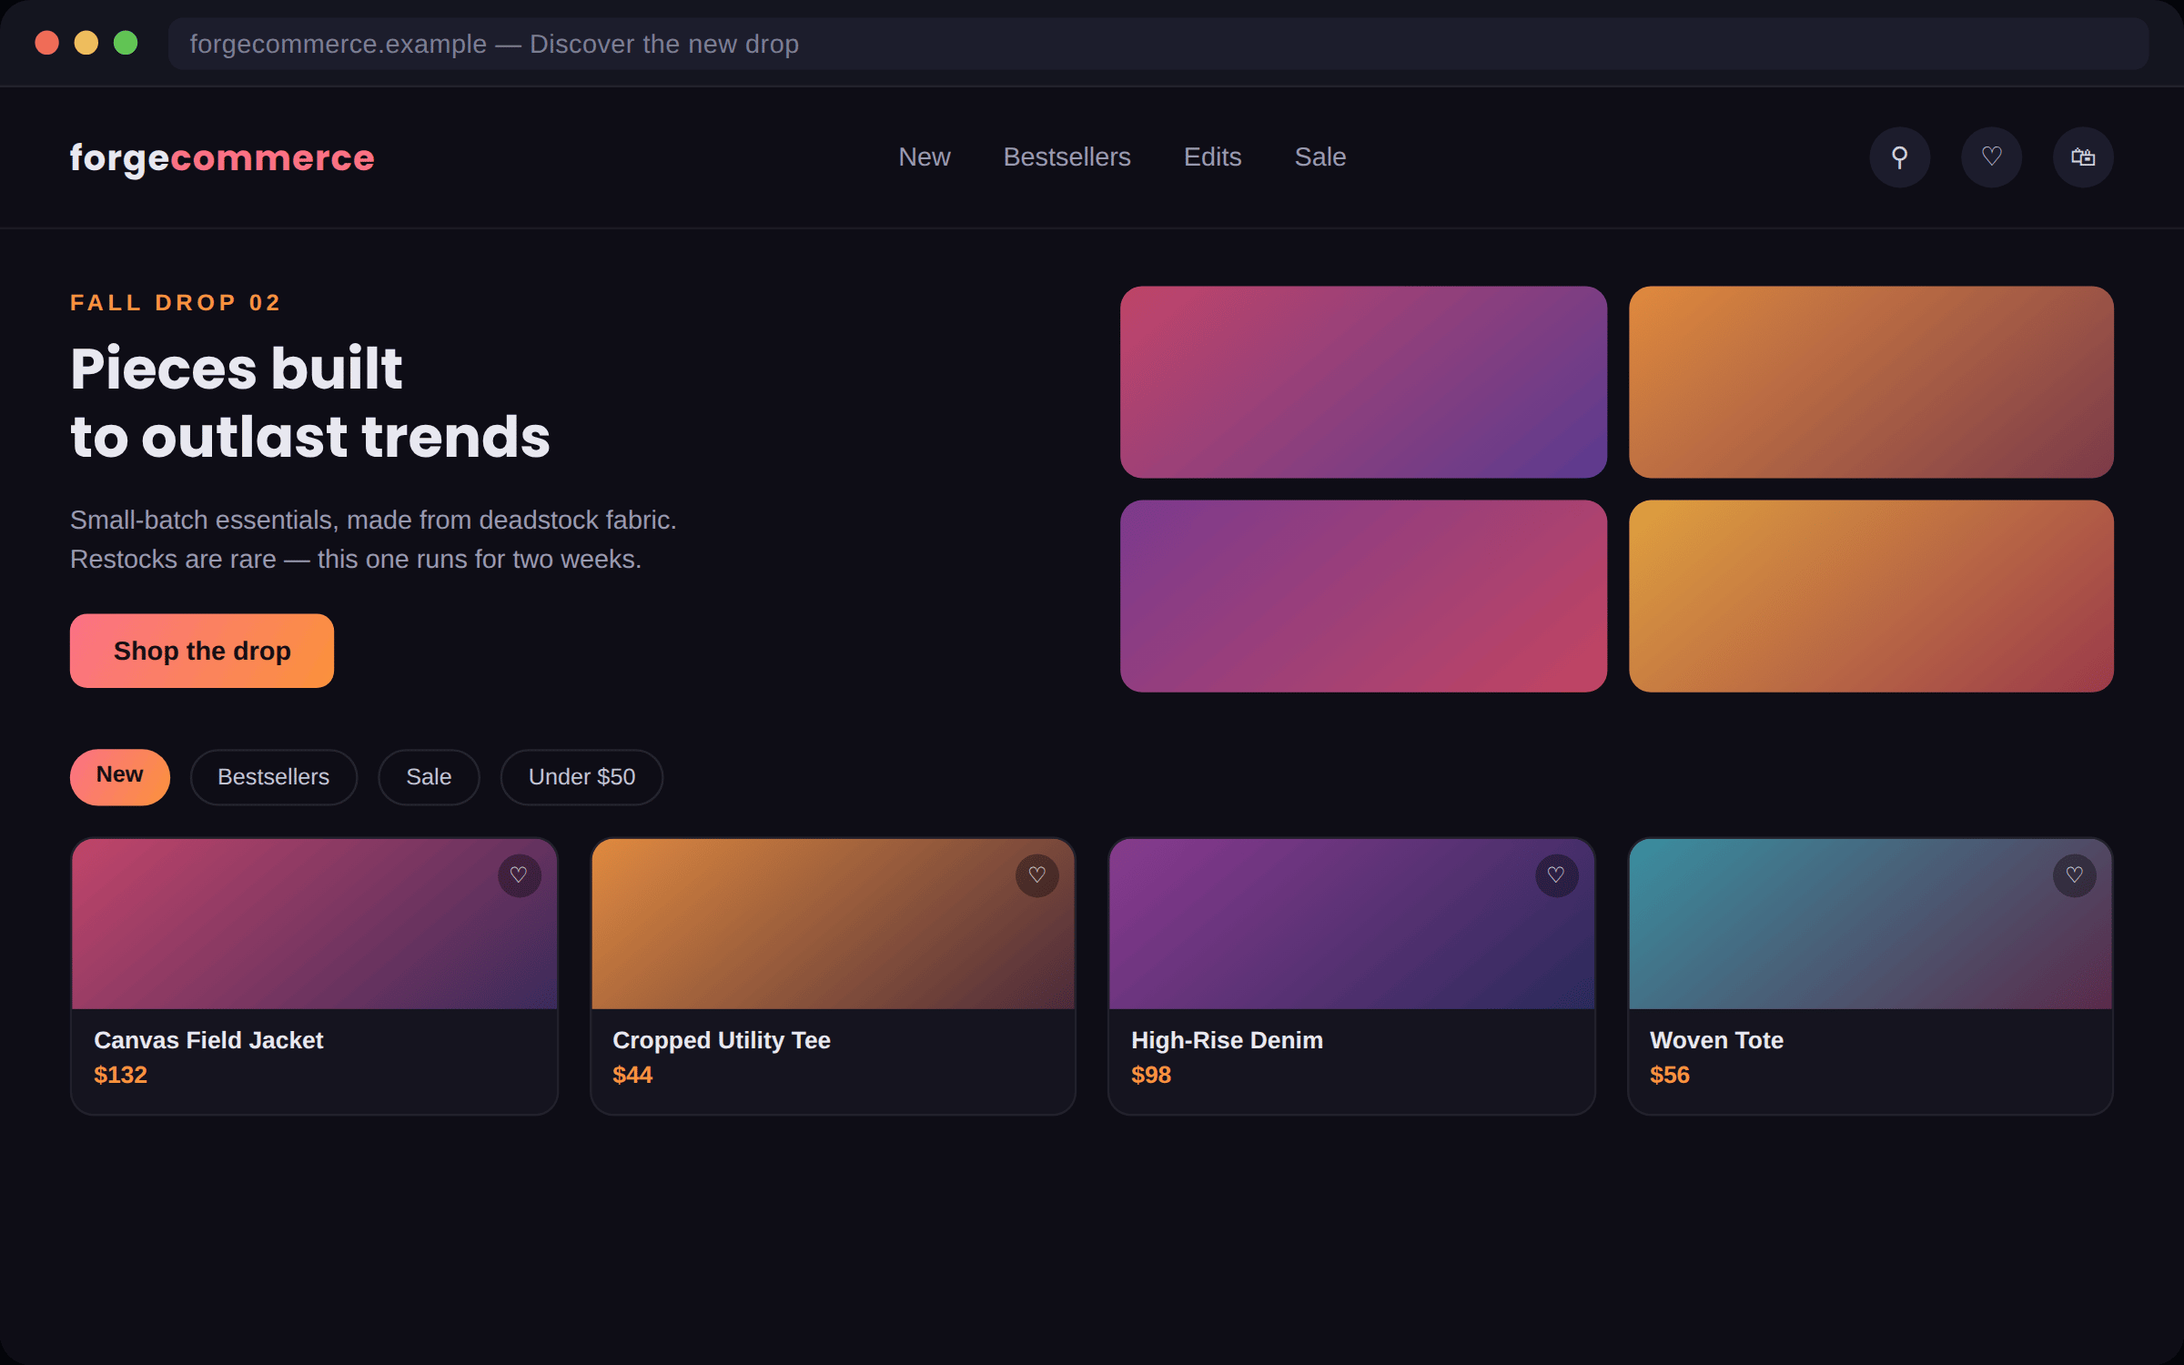Click the green window maximize button

(126, 43)
